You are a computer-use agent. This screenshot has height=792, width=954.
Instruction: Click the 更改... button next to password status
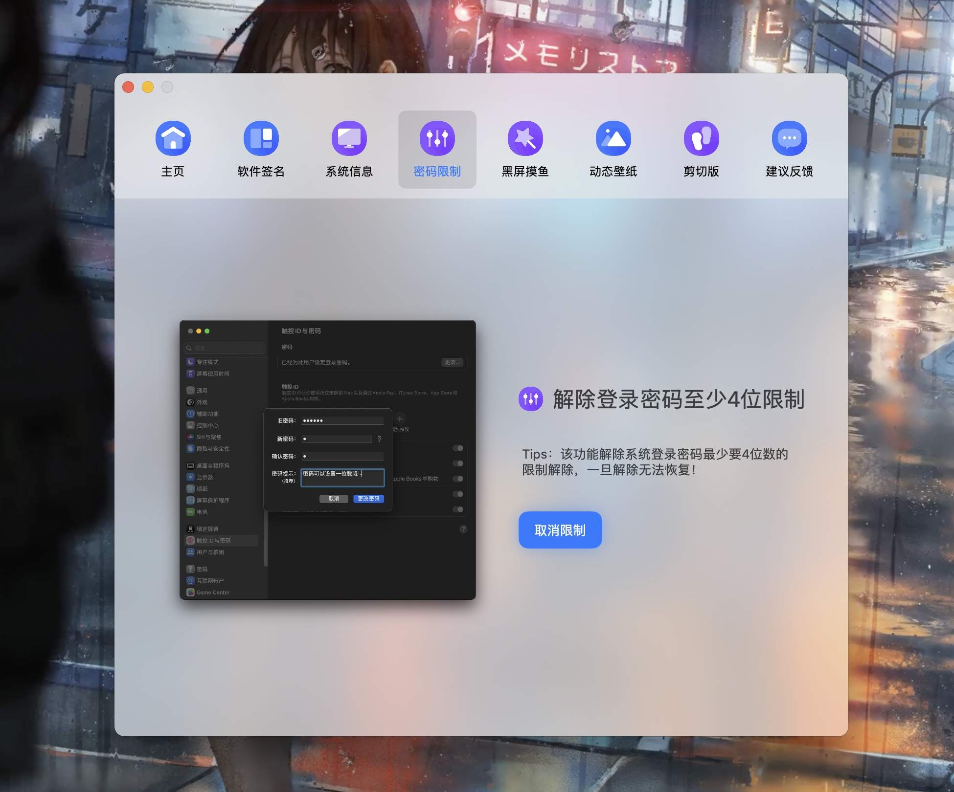(x=452, y=362)
